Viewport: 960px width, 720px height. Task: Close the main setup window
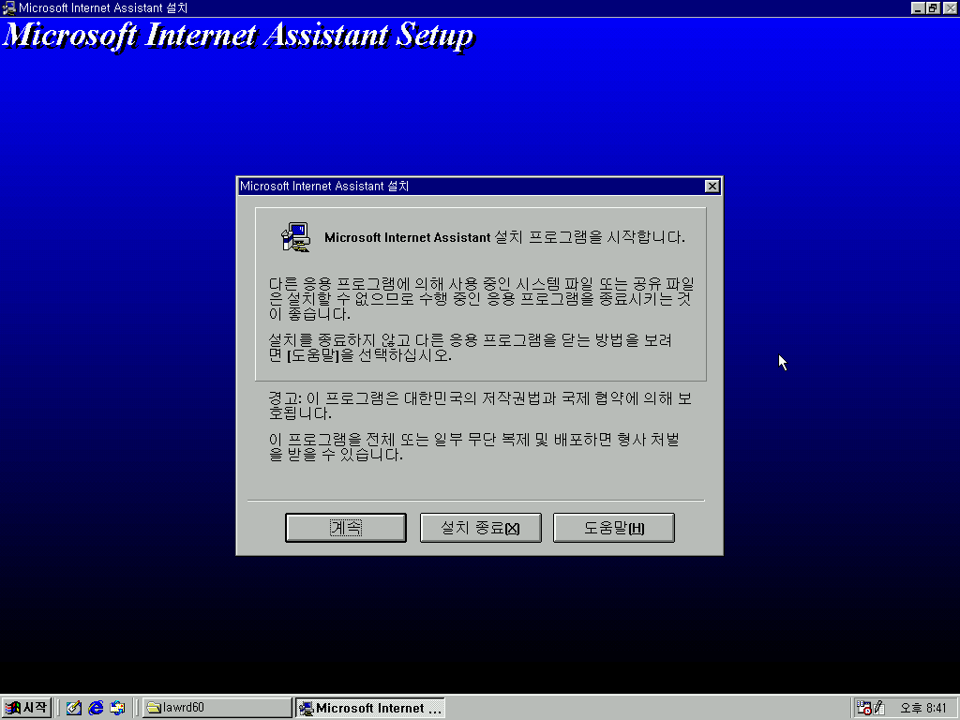[x=950, y=7]
